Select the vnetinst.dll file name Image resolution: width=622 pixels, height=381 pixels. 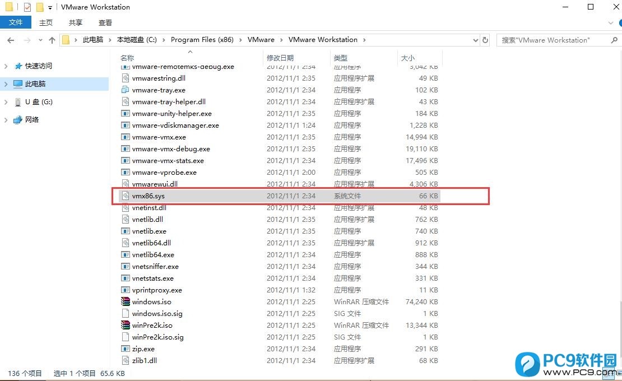click(149, 208)
